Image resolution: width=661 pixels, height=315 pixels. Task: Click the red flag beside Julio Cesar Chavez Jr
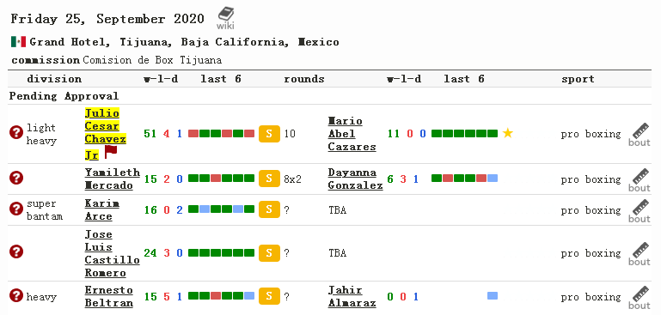[x=111, y=152]
